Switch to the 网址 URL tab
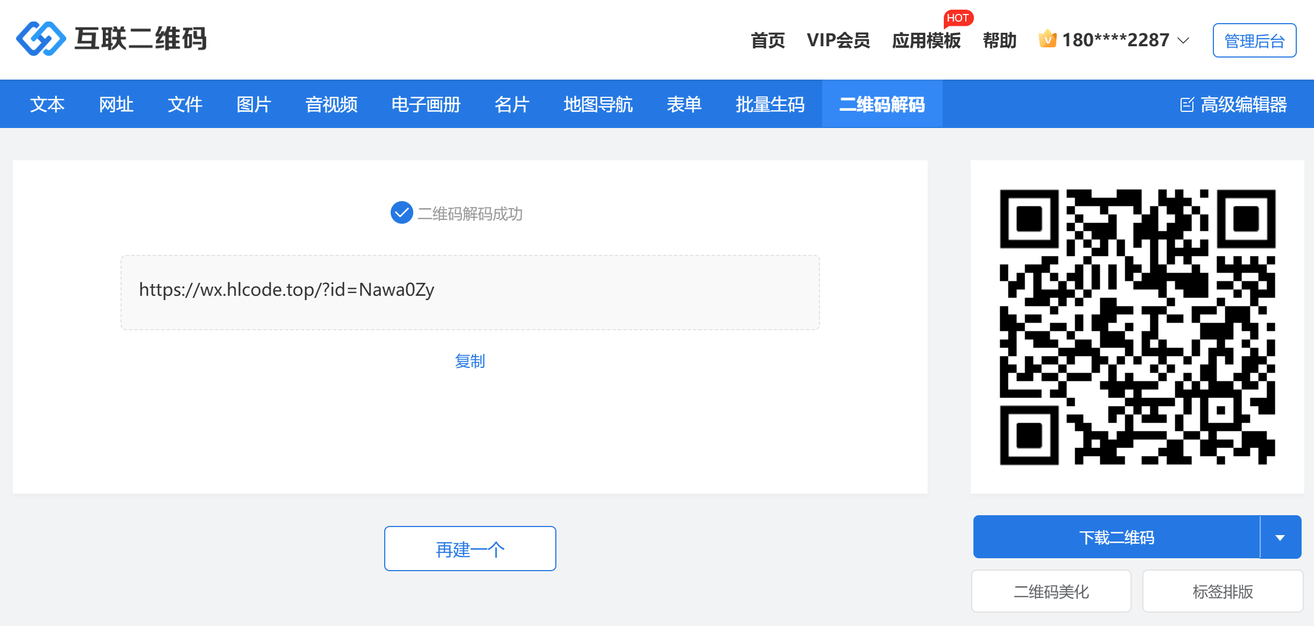This screenshot has height=626, width=1314. [116, 104]
